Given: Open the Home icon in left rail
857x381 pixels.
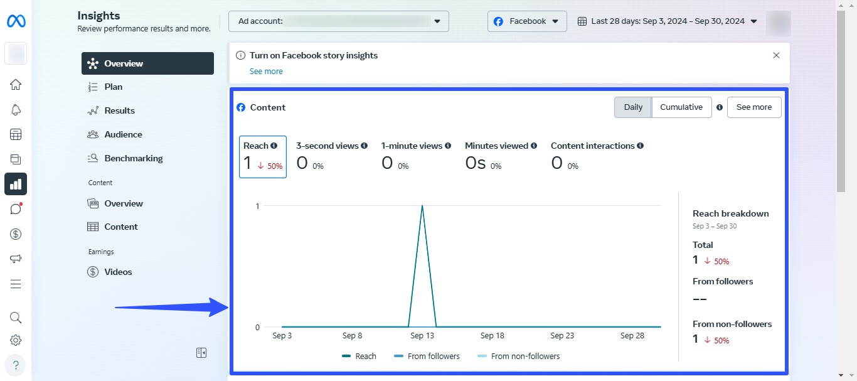Looking at the screenshot, I should coord(16,84).
